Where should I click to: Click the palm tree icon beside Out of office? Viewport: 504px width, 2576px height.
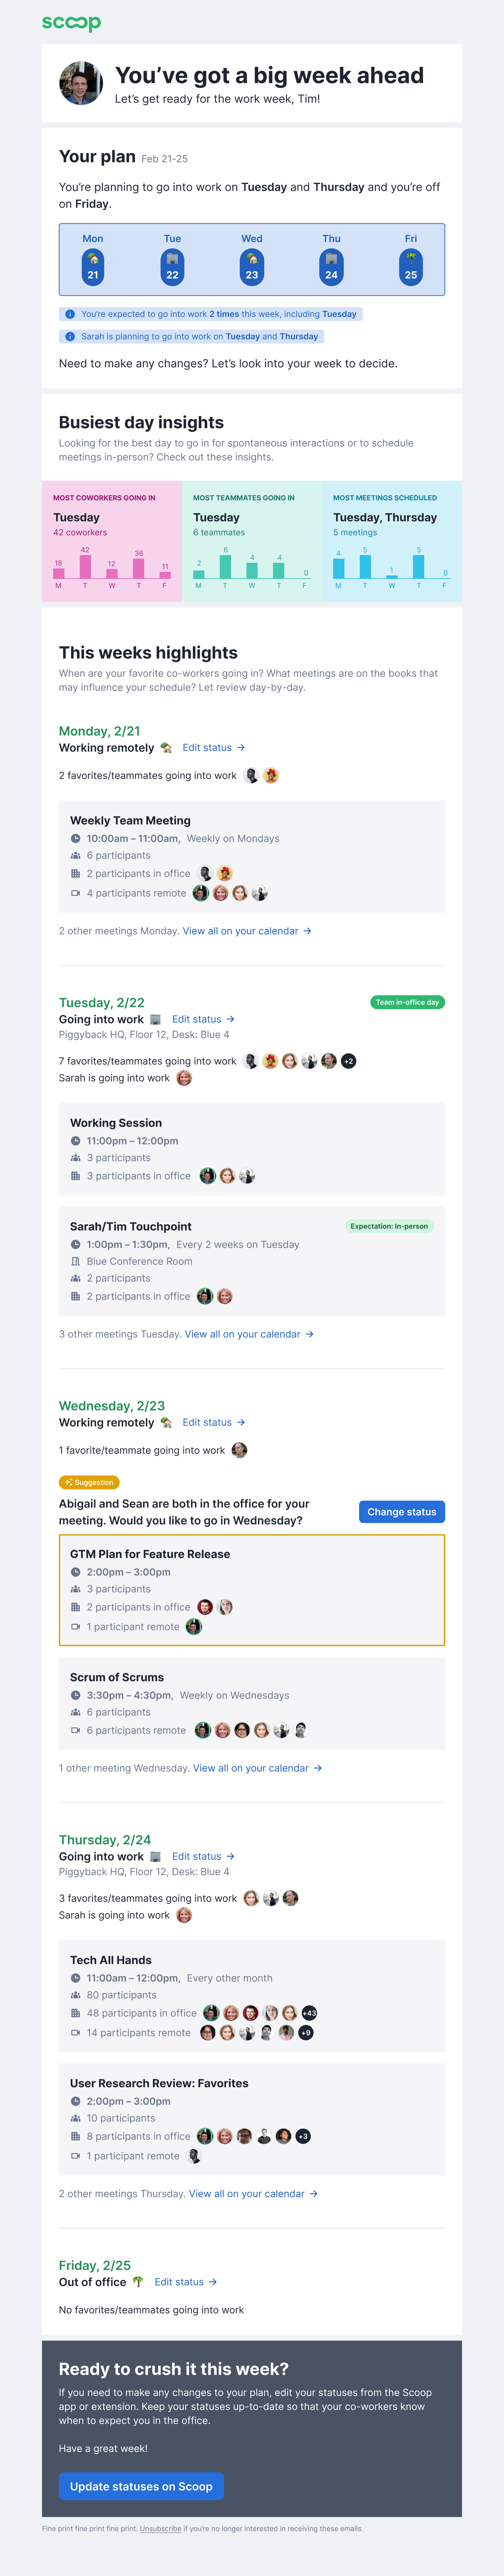pyautogui.click(x=138, y=2282)
